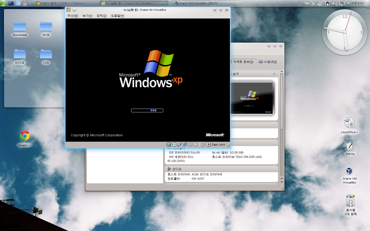The height and width of the screenshot is (231, 370).
Task: Open the clipboard scissors tray icon
Action: coord(313,3)
